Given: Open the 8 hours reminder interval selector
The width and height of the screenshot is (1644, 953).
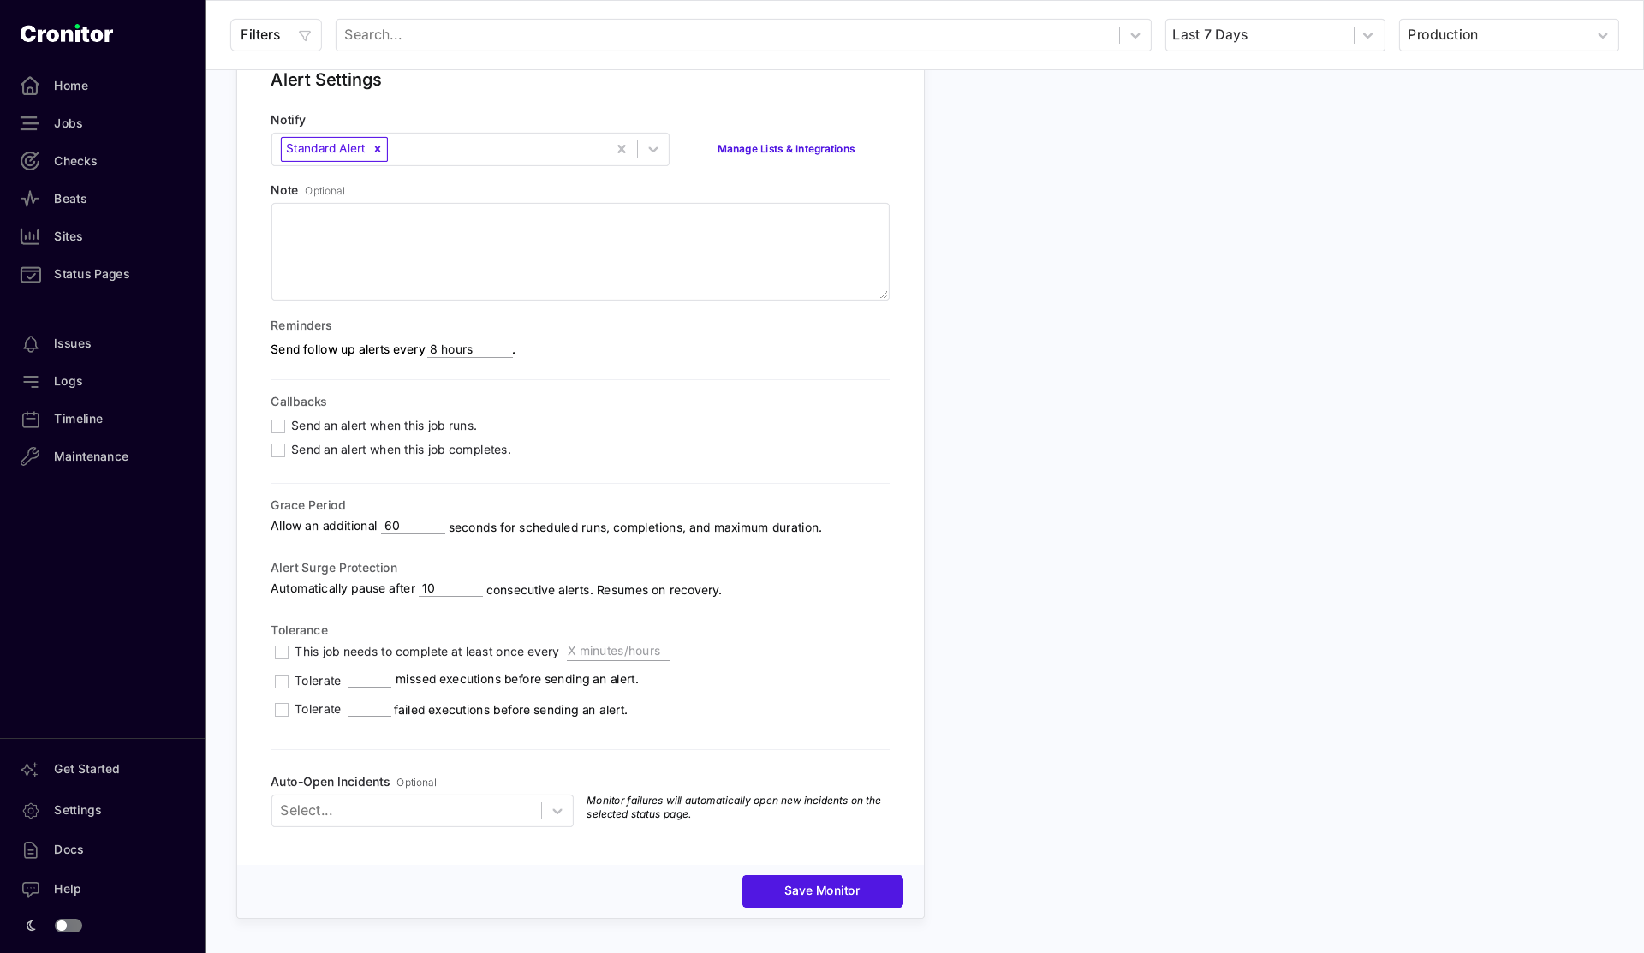Looking at the screenshot, I should pos(470,349).
